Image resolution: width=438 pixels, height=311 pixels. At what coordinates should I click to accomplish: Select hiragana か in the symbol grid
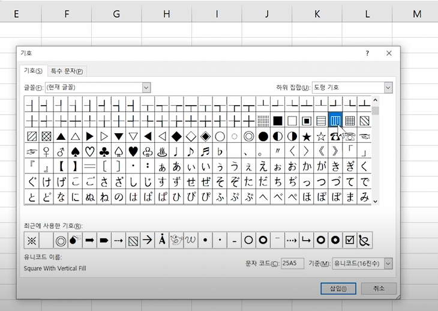(x=307, y=166)
